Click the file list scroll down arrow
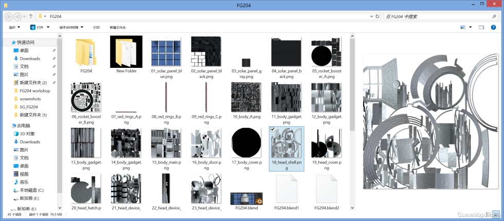 tap(352, 208)
